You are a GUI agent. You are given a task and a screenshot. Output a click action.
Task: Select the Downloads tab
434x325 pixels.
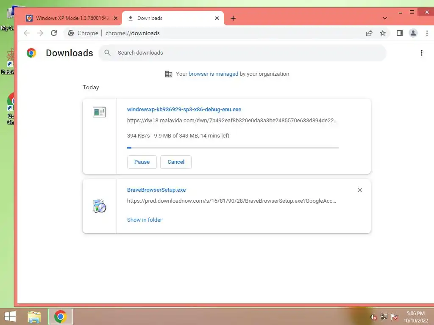[x=173, y=18]
